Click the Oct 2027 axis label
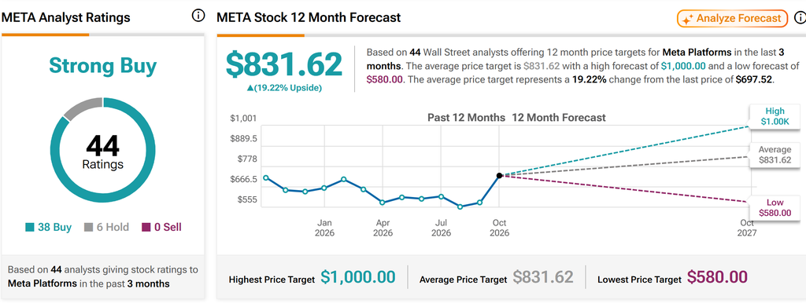The image size is (806, 307). point(746,228)
